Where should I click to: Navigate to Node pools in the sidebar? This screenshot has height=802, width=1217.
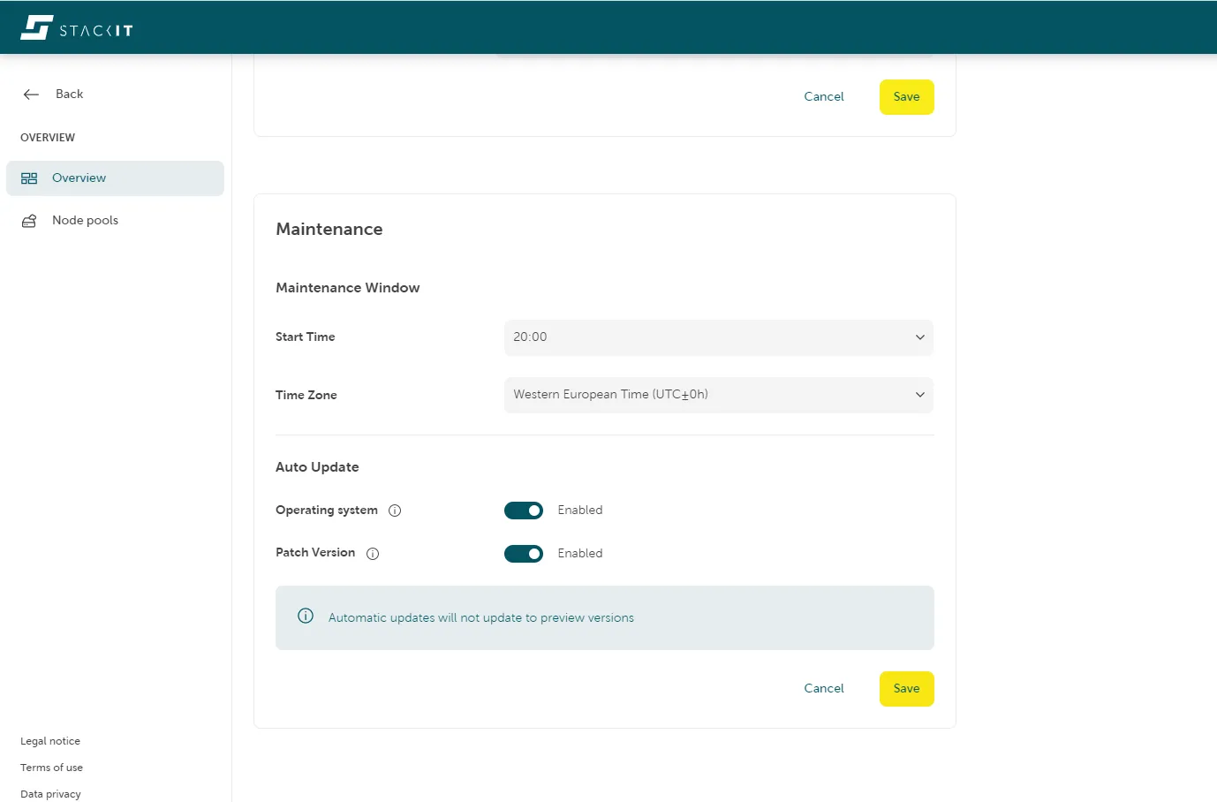[x=85, y=220]
